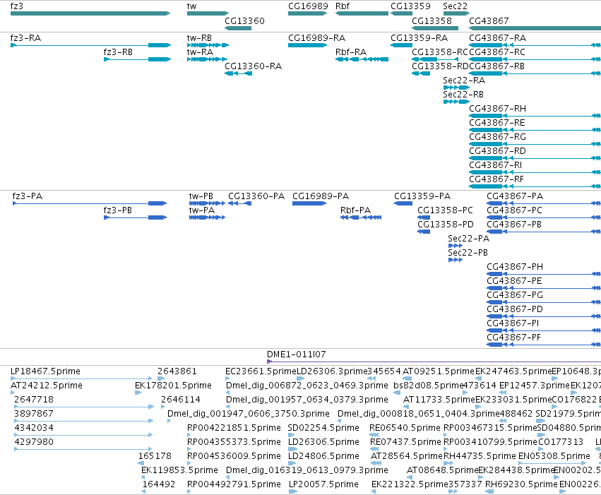The width and height of the screenshot is (601, 495).
Task: Select the CG13359 gene label
Action: pyautogui.click(x=410, y=6)
